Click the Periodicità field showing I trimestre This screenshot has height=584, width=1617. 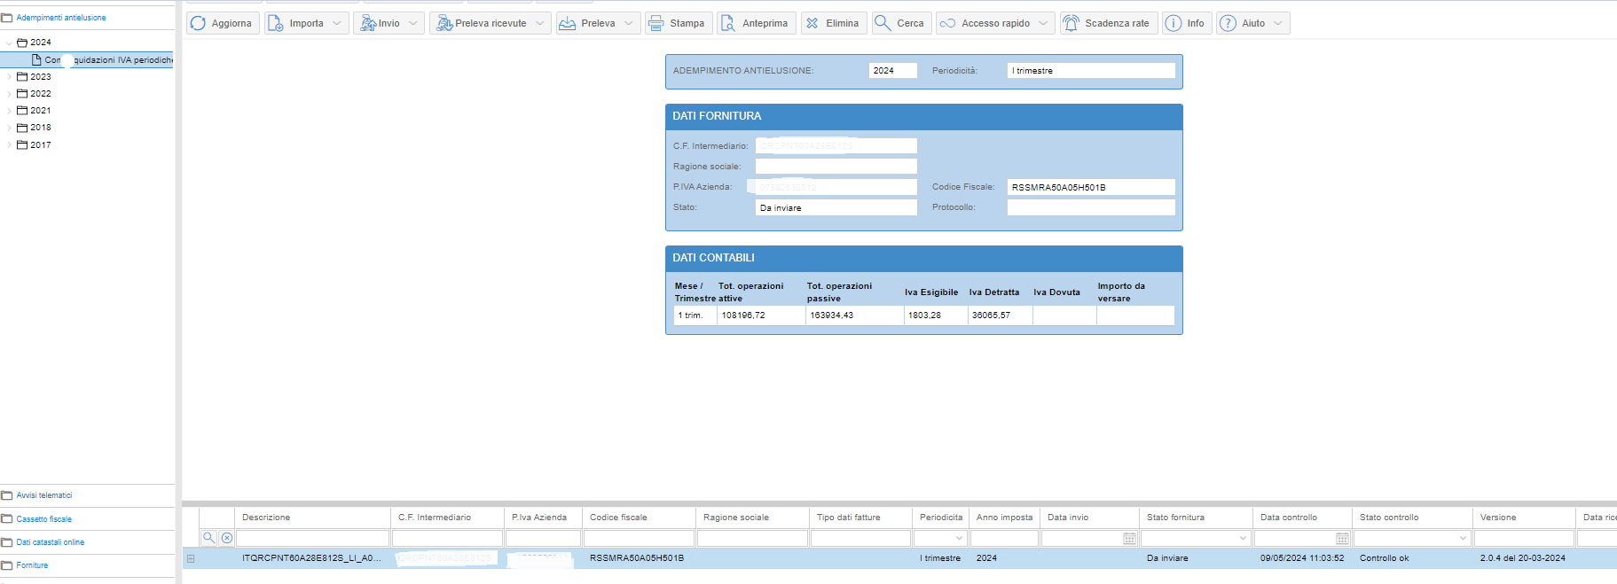tap(1091, 71)
